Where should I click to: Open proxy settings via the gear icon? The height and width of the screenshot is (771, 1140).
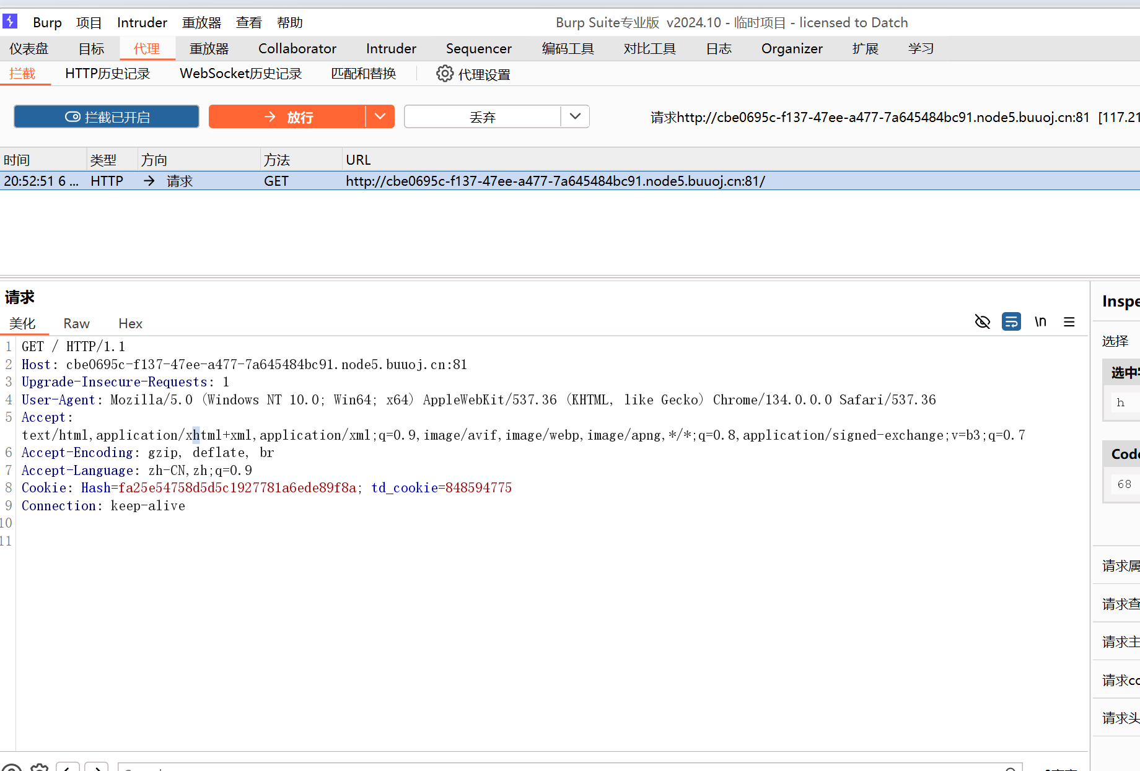(444, 74)
